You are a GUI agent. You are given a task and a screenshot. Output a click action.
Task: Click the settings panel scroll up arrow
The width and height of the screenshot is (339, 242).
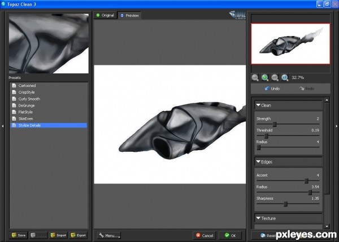pyautogui.click(x=327, y=100)
